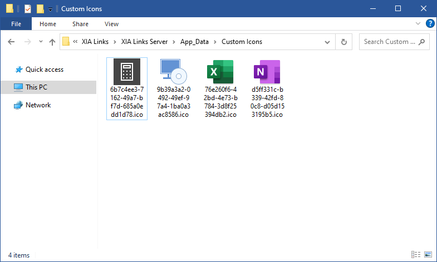Select This PC in navigation pane

(48, 87)
